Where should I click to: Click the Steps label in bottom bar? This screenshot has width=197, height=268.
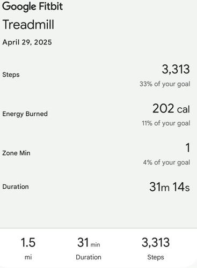click(x=156, y=257)
